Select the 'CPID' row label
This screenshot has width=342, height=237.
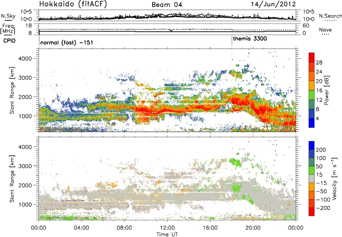pos(9,41)
